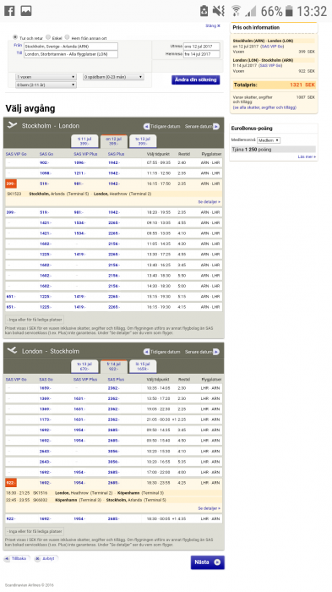The width and height of the screenshot is (332, 592).
Task: Click the Tillbaka back arrow icon
Action: click(7, 558)
